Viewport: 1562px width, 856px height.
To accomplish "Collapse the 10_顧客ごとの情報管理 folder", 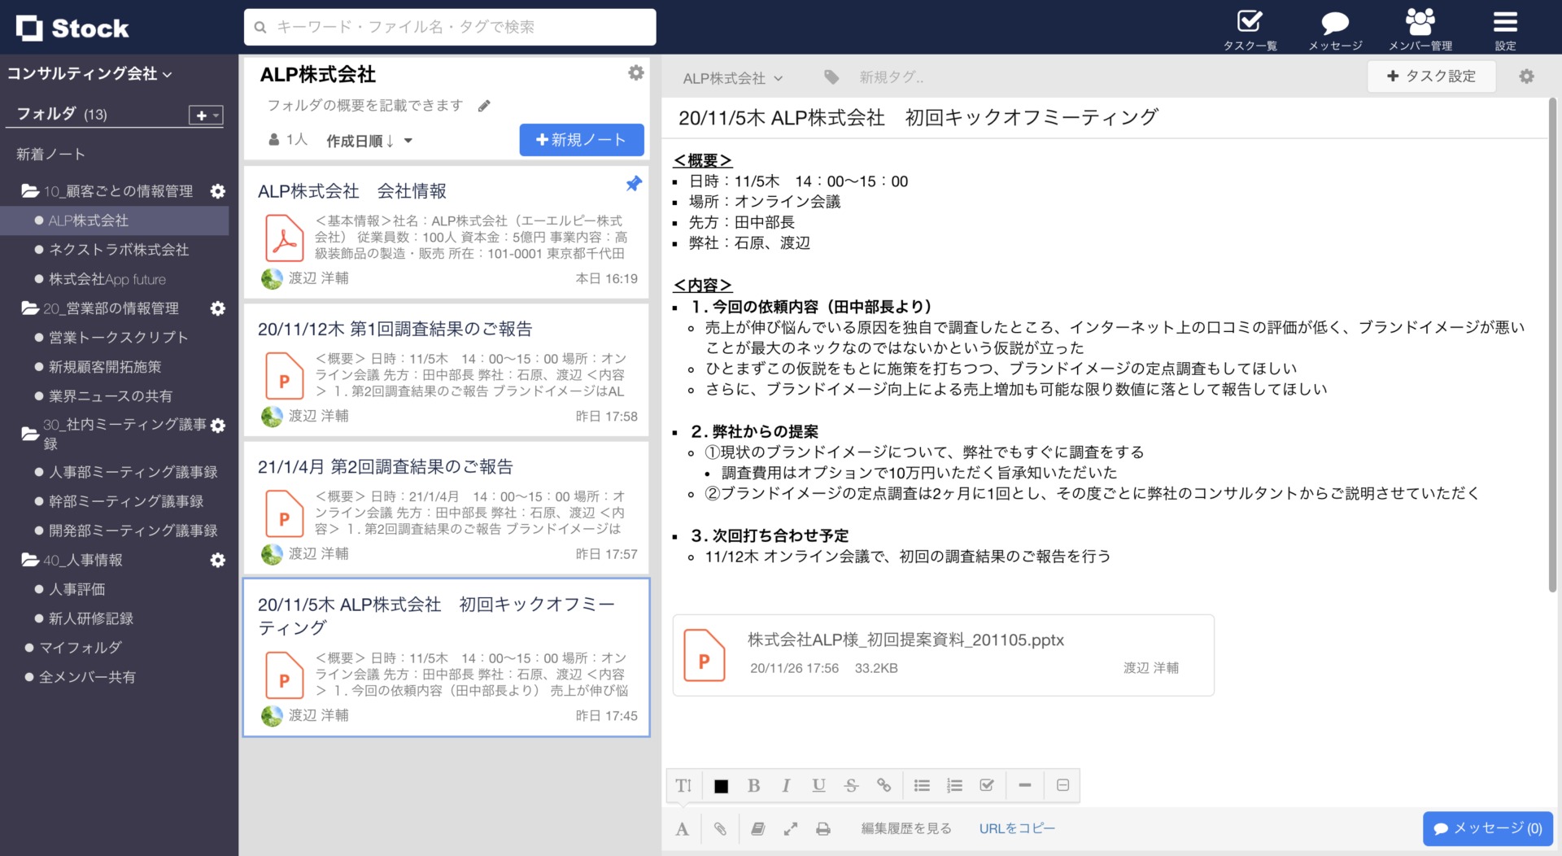I will [x=30, y=191].
